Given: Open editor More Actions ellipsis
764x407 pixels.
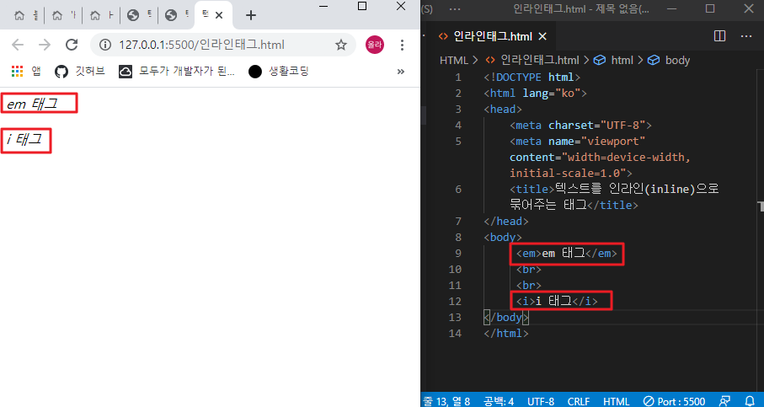Looking at the screenshot, I should (x=746, y=36).
